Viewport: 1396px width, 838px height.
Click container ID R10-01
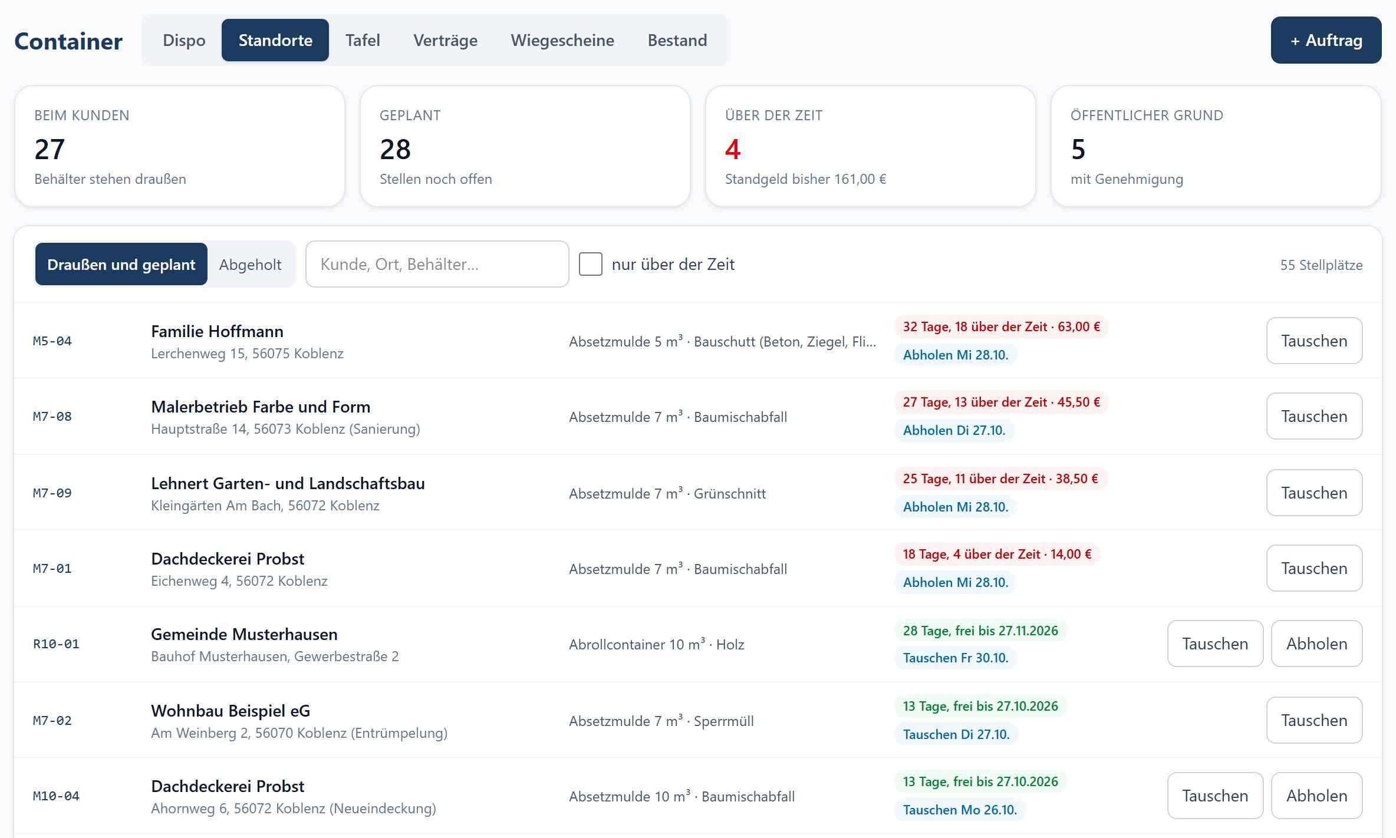56,644
